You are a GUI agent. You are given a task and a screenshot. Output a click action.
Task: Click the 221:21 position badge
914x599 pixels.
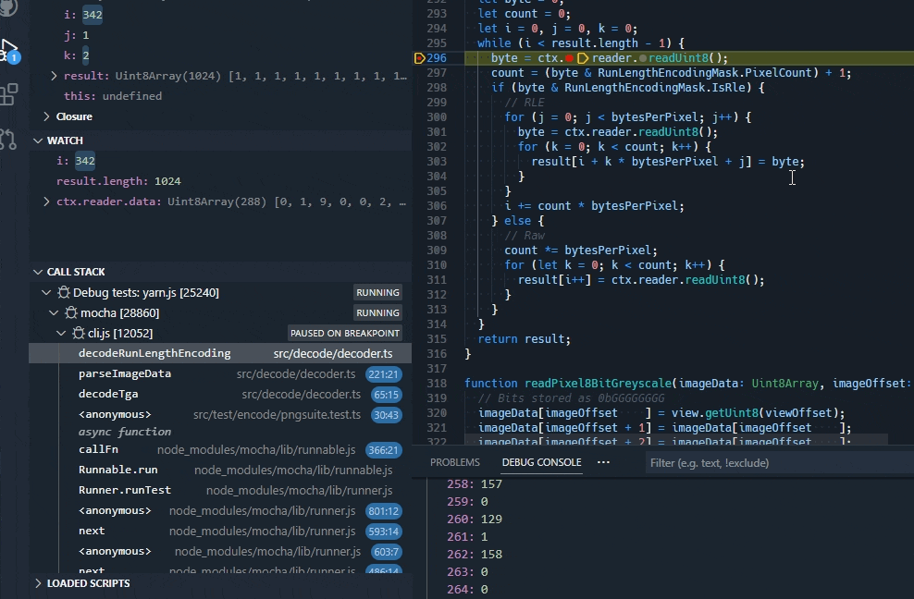click(384, 374)
